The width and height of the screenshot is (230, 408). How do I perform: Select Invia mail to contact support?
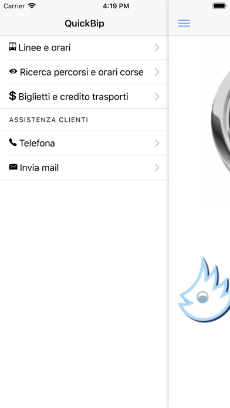pos(84,168)
